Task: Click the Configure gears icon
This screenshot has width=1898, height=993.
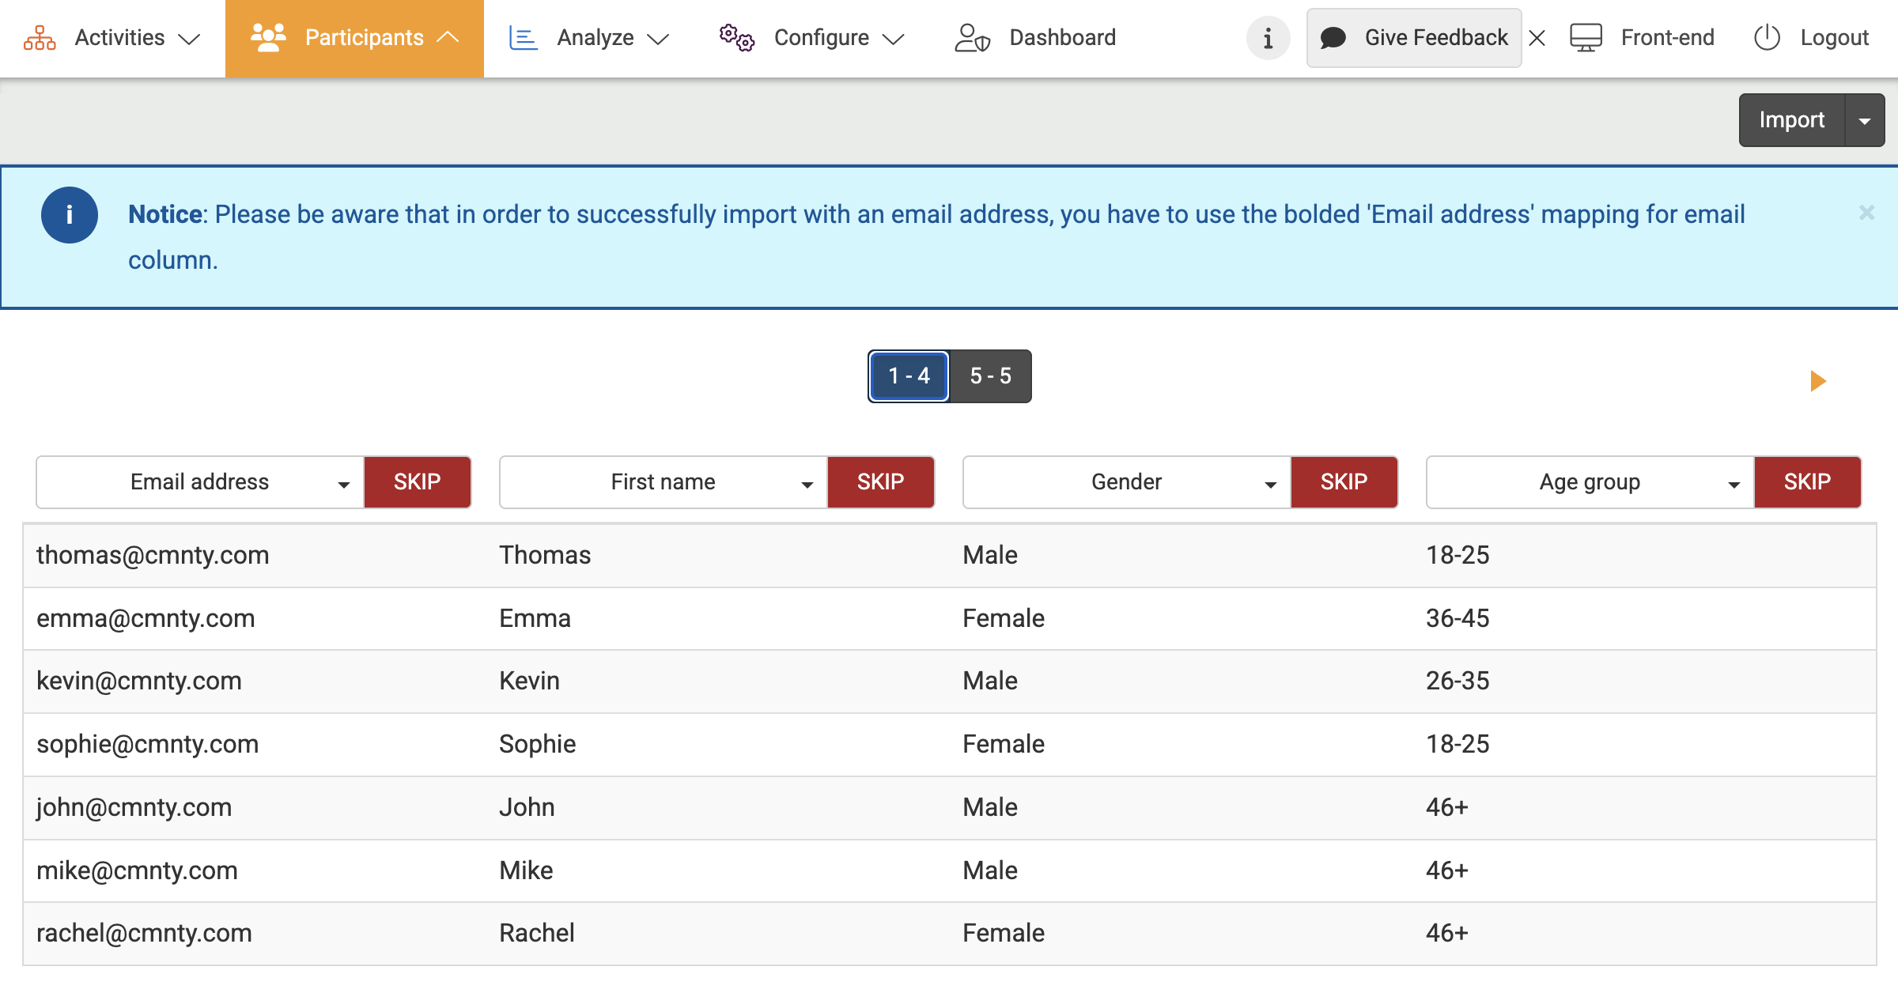Action: click(736, 38)
